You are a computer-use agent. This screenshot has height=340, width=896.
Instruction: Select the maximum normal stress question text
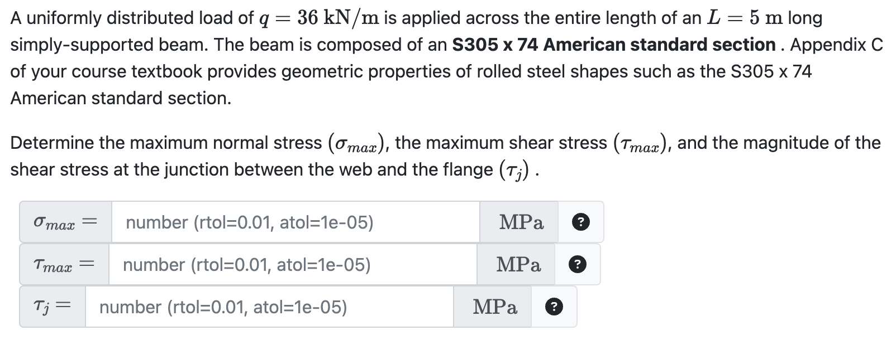click(223, 143)
